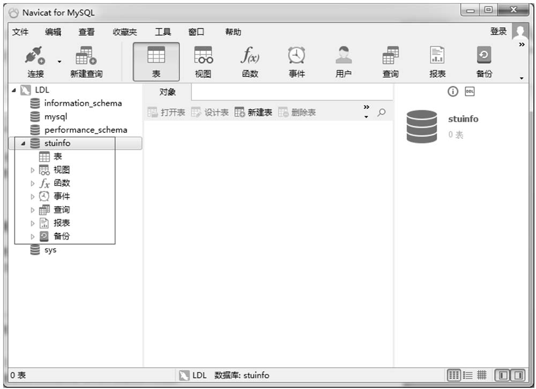The image size is (536, 389).
Task: Show the DDL panel icon
Action: point(470,92)
